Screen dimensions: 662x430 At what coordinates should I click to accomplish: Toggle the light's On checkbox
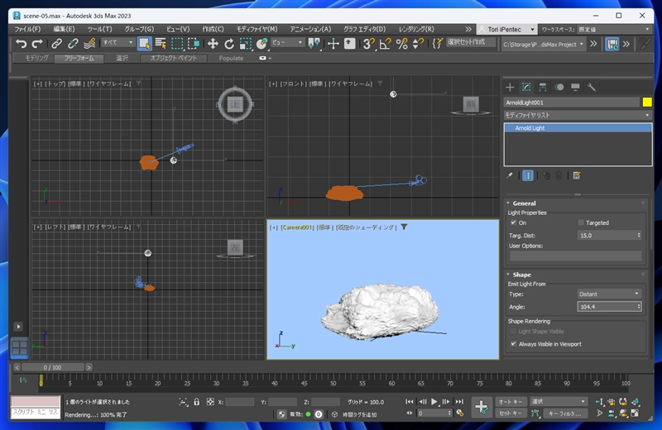pyautogui.click(x=513, y=222)
